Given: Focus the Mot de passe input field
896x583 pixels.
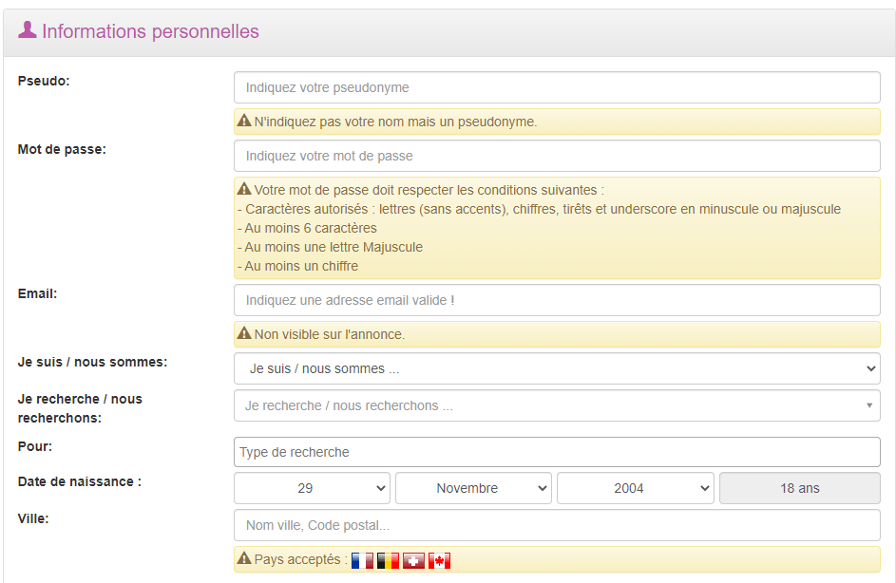Looking at the screenshot, I should pos(557,156).
